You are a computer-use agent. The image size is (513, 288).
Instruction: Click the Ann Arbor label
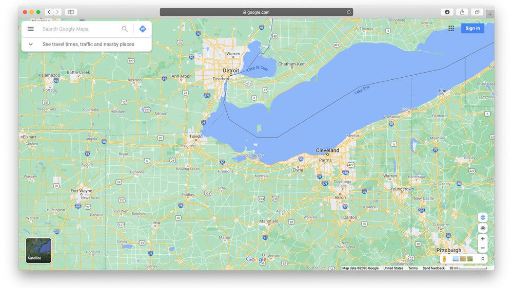pos(181,76)
